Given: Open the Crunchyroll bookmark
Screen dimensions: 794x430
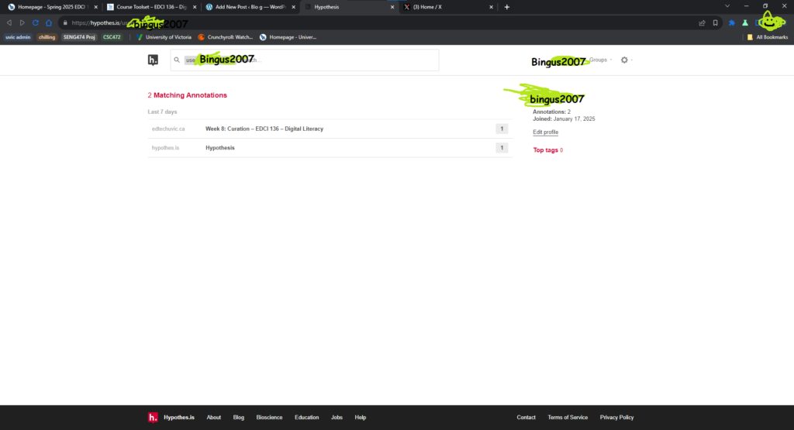Looking at the screenshot, I should click(x=226, y=37).
